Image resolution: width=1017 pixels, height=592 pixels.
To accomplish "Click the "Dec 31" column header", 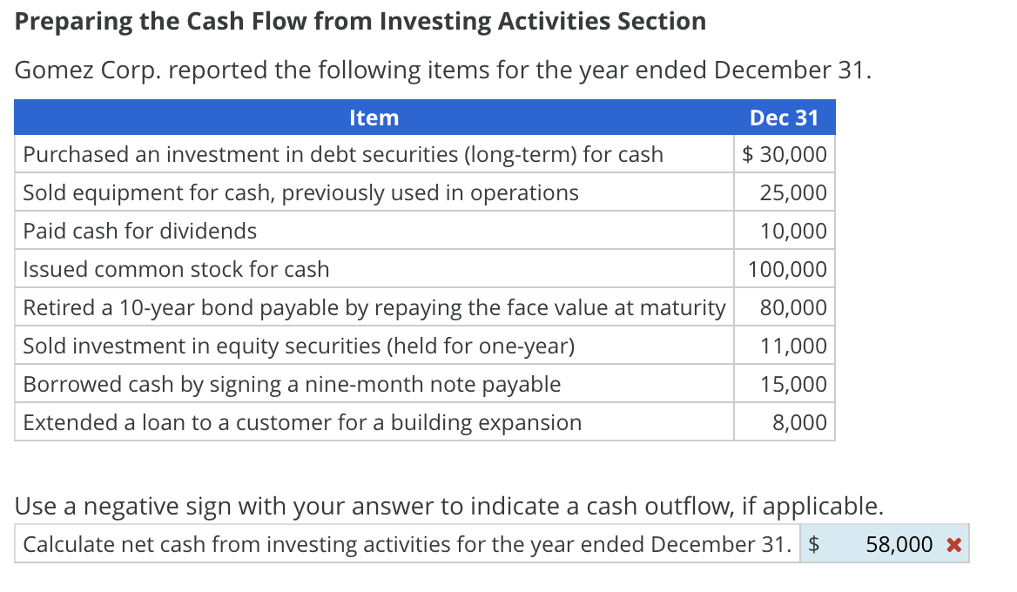I will click(783, 118).
